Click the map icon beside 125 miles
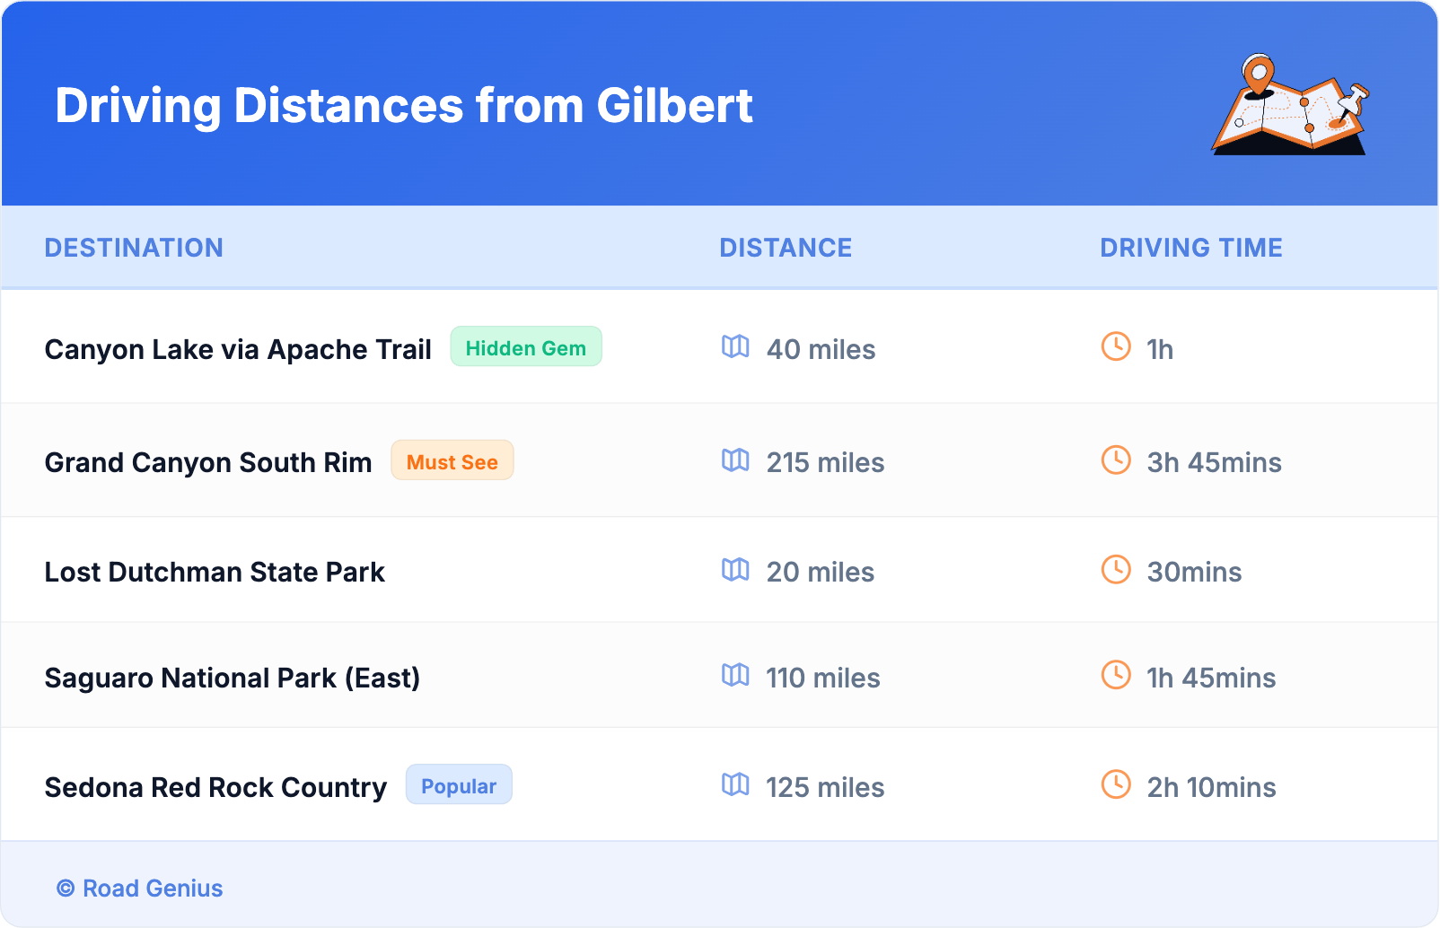This screenshot has width=1440, height=928. [x=735, y=785]
